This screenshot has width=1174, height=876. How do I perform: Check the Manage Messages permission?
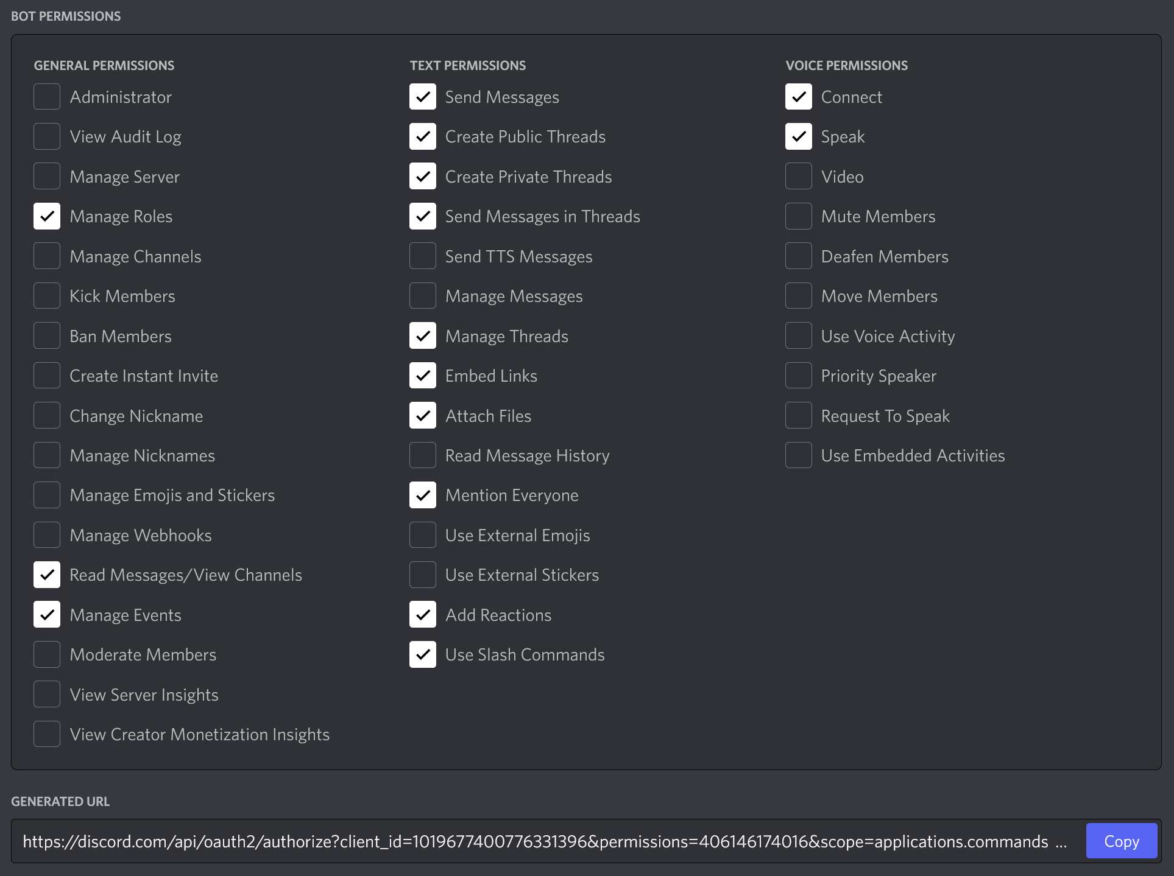click(423, 296)
